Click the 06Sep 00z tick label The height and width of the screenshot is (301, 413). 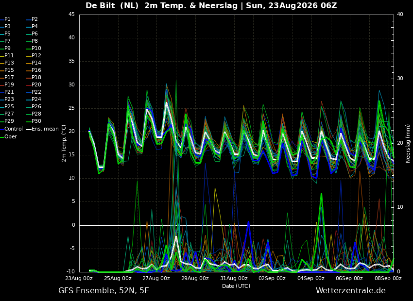349,278
